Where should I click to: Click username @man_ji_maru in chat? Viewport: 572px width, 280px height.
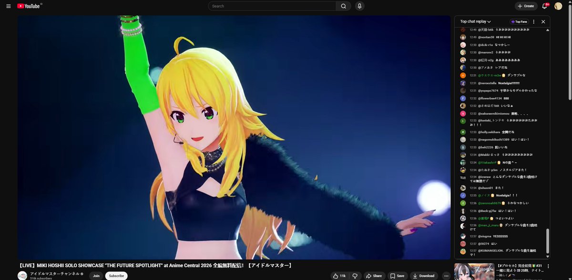click(x=489, y=225)
